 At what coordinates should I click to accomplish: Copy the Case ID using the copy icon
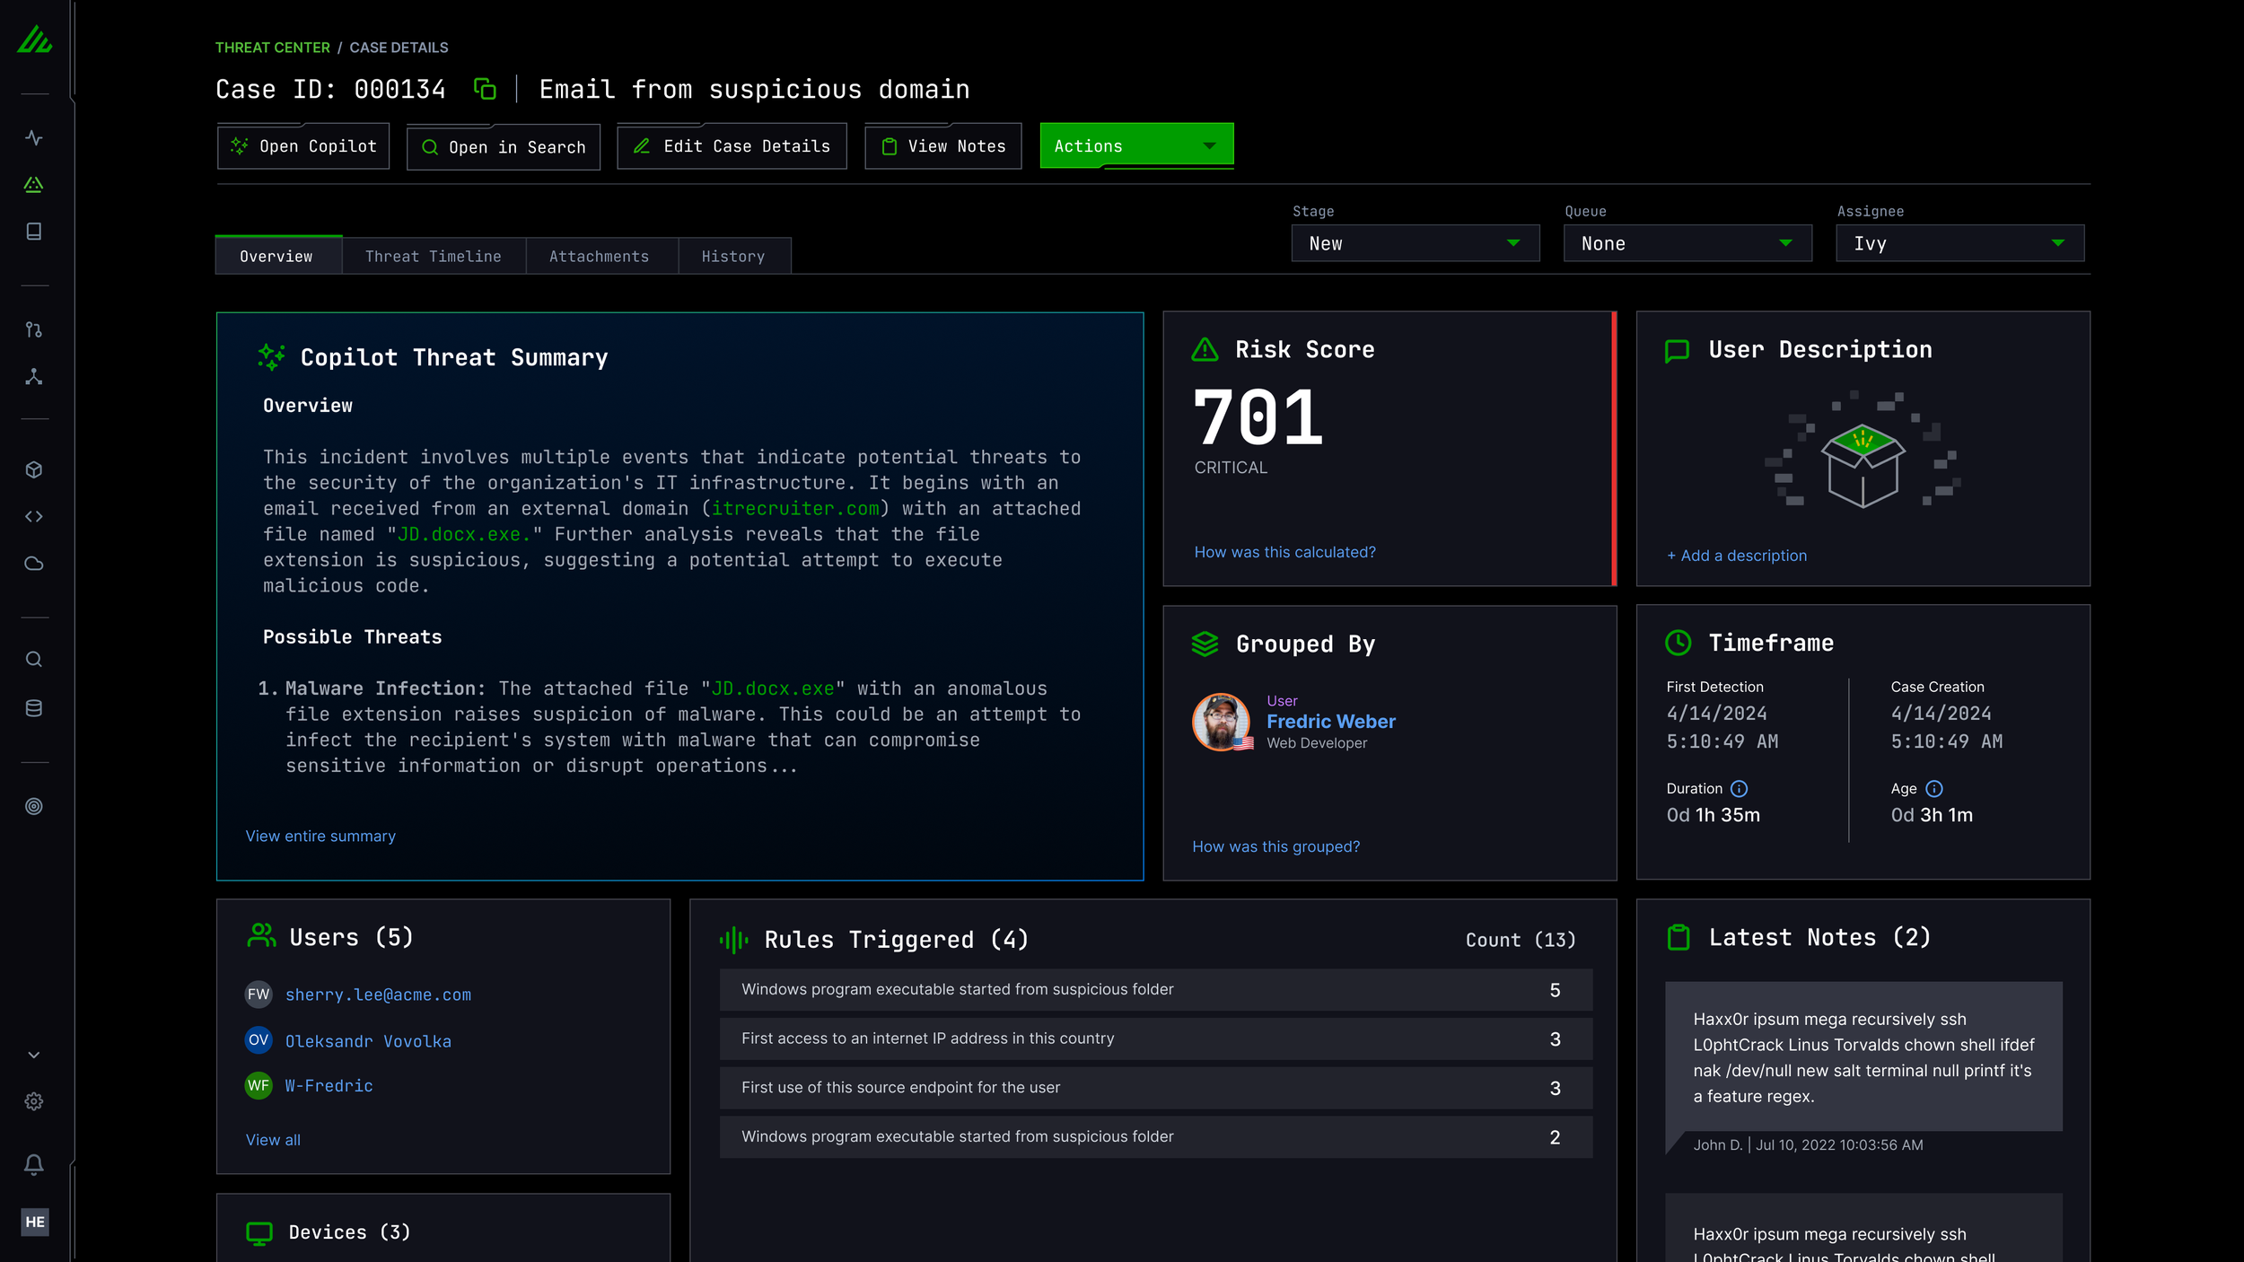tap(486, 89)
